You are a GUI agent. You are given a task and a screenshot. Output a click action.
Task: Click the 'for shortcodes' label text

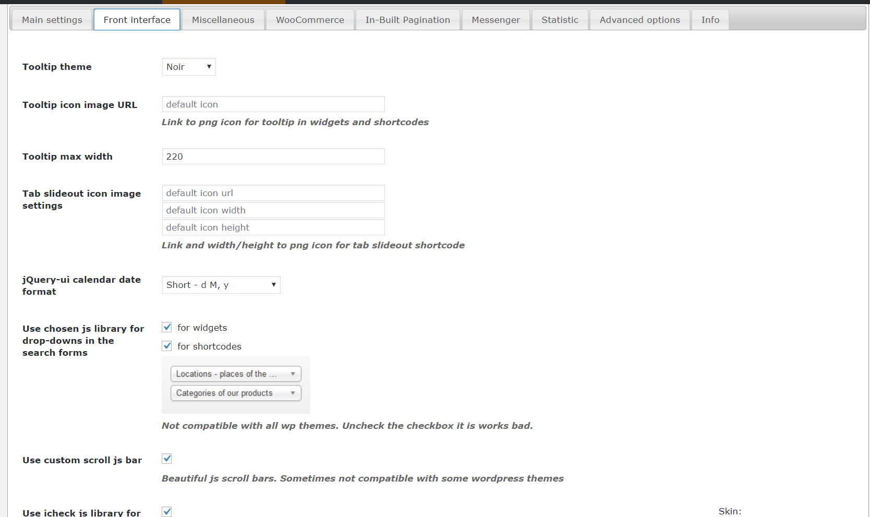tap(209, 346)
